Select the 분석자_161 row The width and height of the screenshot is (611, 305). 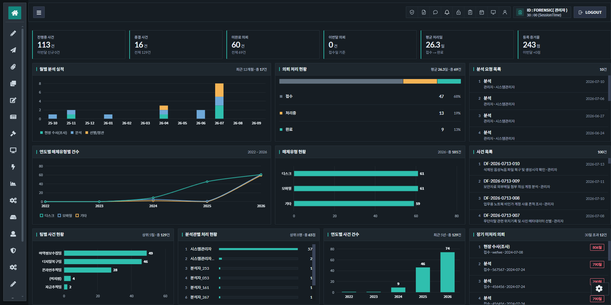248,288
